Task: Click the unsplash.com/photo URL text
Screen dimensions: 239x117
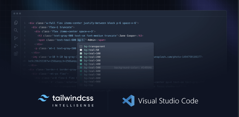Action: pos(178,57)
